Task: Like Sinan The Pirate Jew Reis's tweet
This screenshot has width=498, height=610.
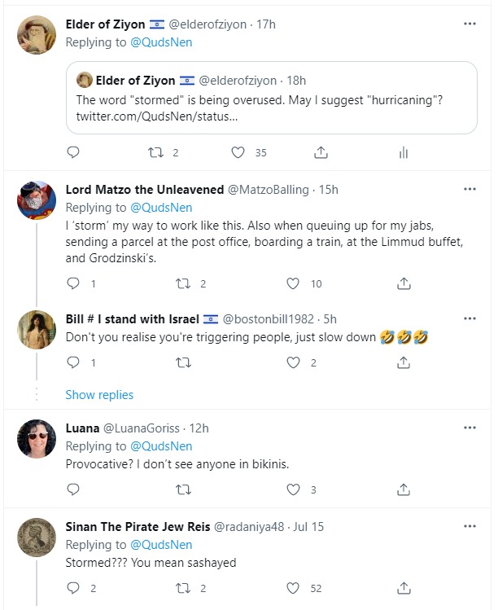Action: tap(294, 588)
